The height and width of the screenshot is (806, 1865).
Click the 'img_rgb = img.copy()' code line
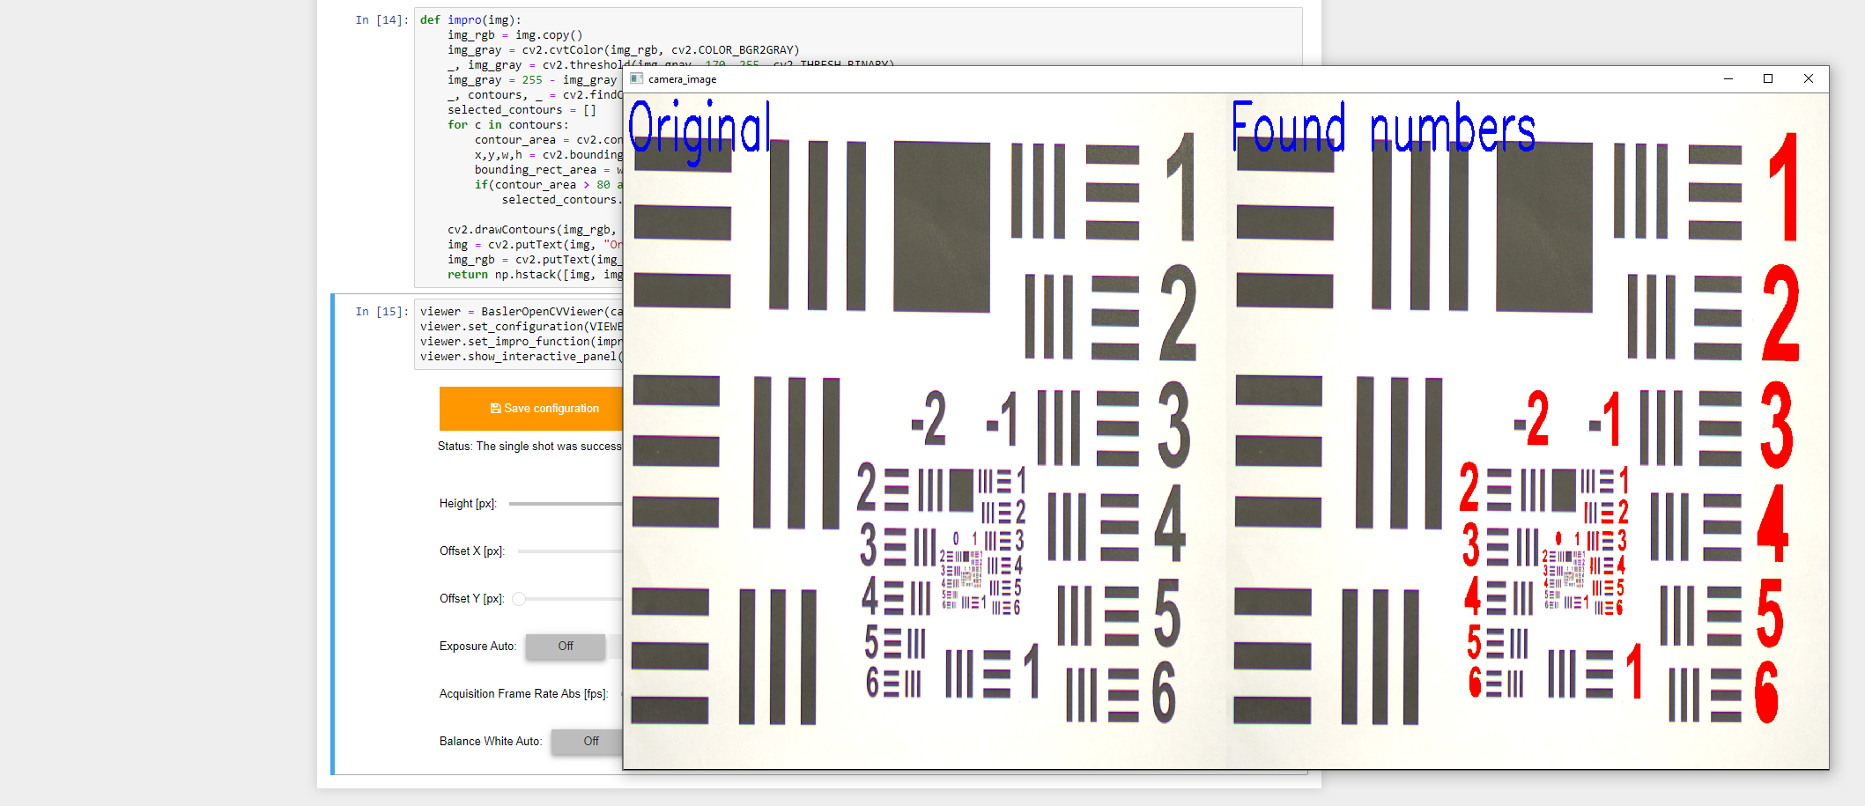(515, 35)
